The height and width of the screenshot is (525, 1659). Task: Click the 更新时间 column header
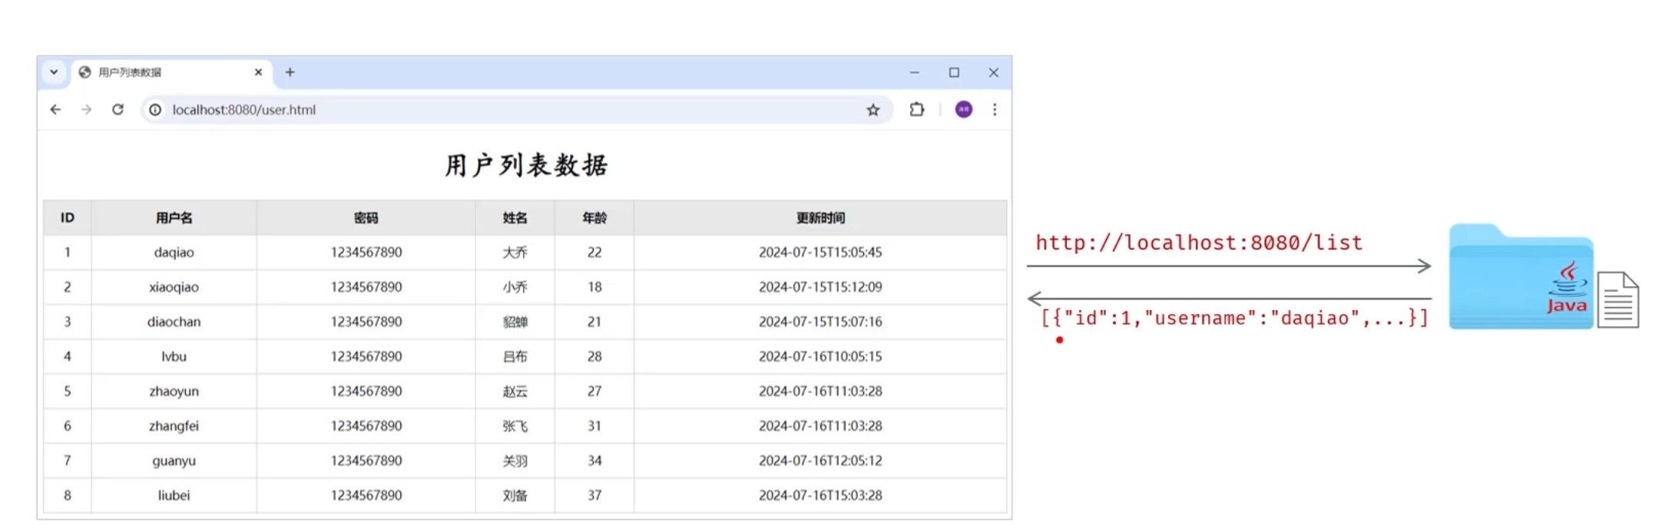point(820,218)
